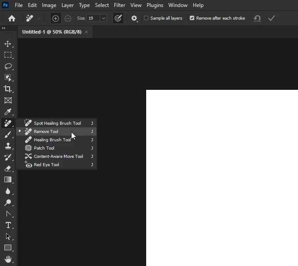Screen dimensions: 298x266
Task: Select the Lasso tool
Action: point(8,66)
